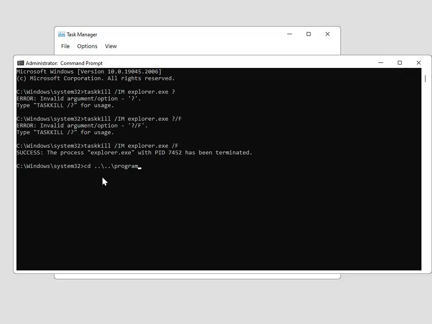Viewport: 432px width, 324px height.
Task: Open the Options menu in Task Manager
Action: tap(87, 46)
